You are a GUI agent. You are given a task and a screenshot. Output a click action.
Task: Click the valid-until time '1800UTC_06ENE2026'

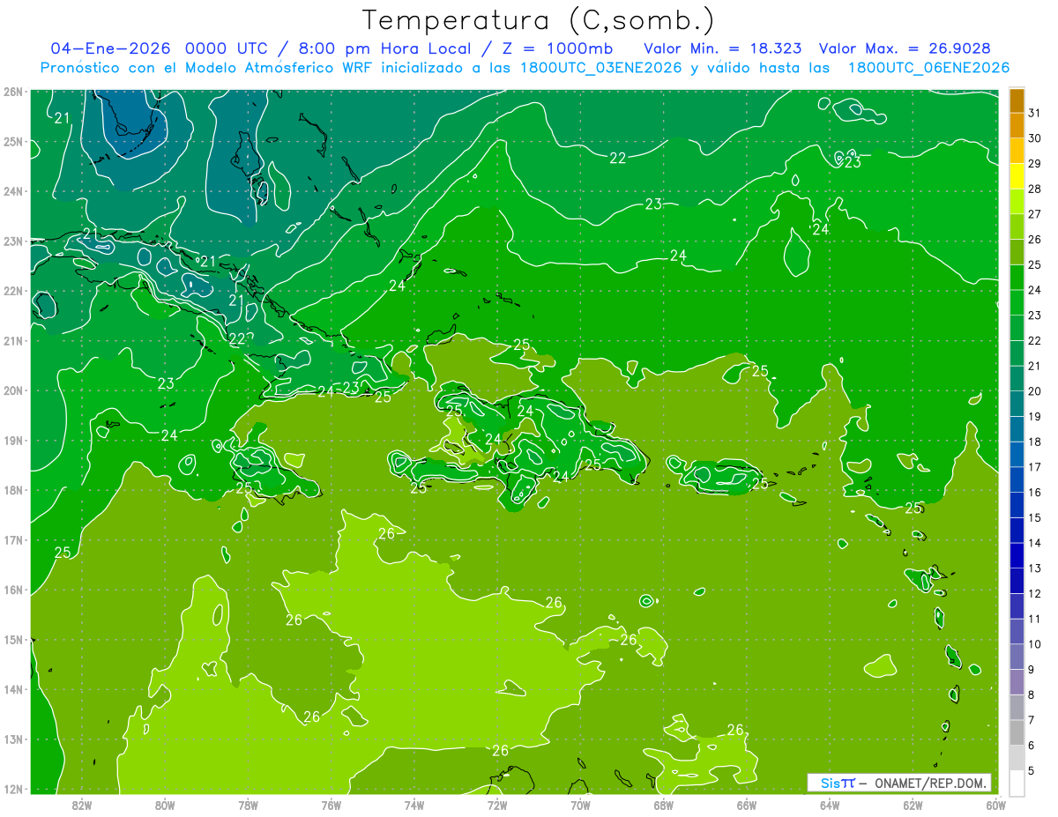pyautogui.click(x=928, y=68)
